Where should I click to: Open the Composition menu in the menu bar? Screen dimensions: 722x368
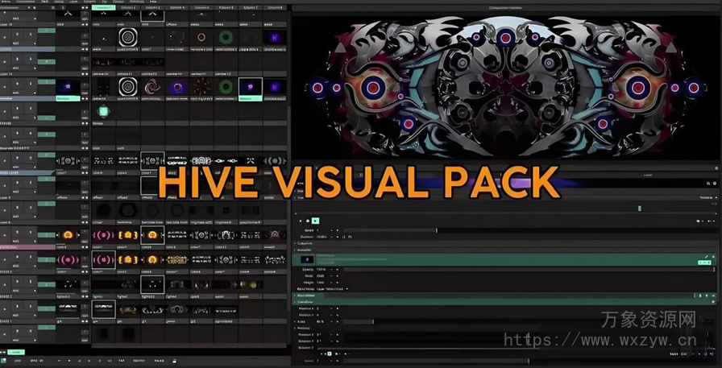point(25,2)
